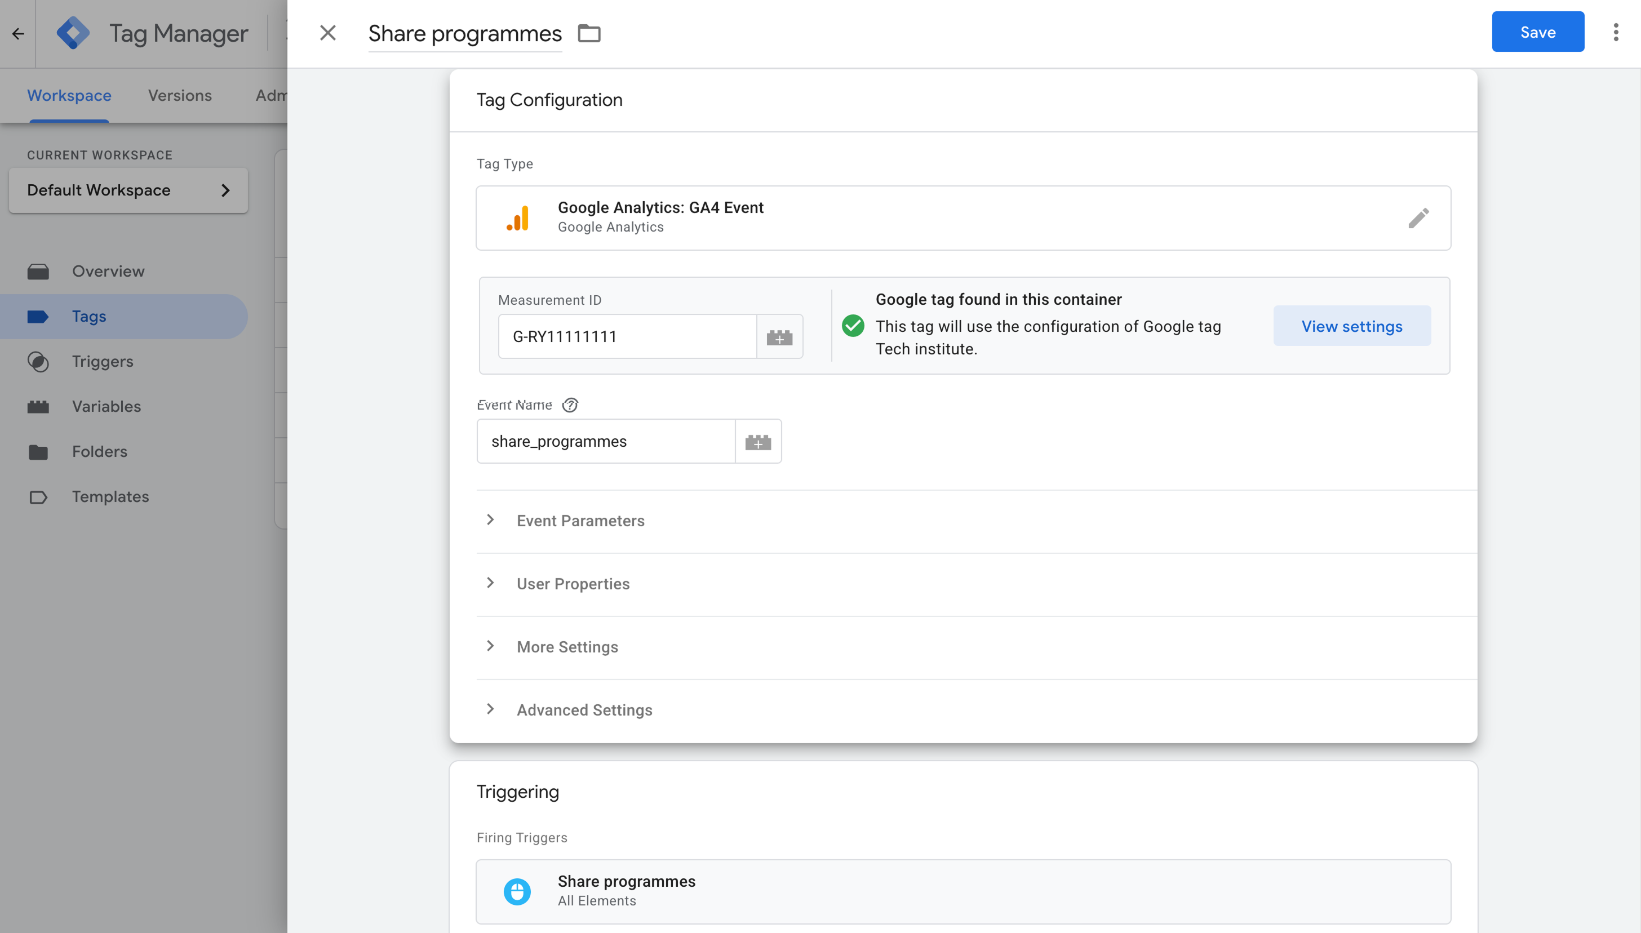Open Triggers in the sidebar

123,361
